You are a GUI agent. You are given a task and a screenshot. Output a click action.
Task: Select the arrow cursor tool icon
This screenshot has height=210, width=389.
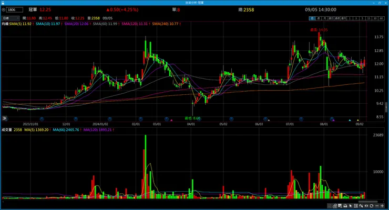point(350,206)
